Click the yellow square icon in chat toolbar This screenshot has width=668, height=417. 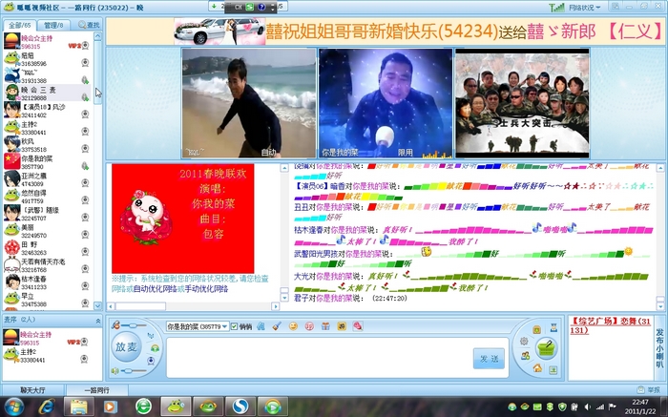[x=342, y=326]
